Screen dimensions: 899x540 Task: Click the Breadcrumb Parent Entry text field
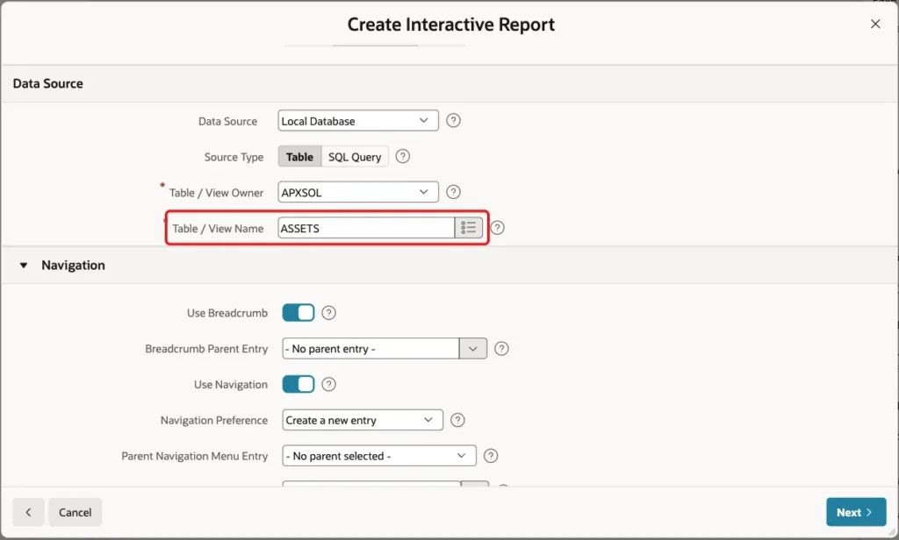click(370, 349)
